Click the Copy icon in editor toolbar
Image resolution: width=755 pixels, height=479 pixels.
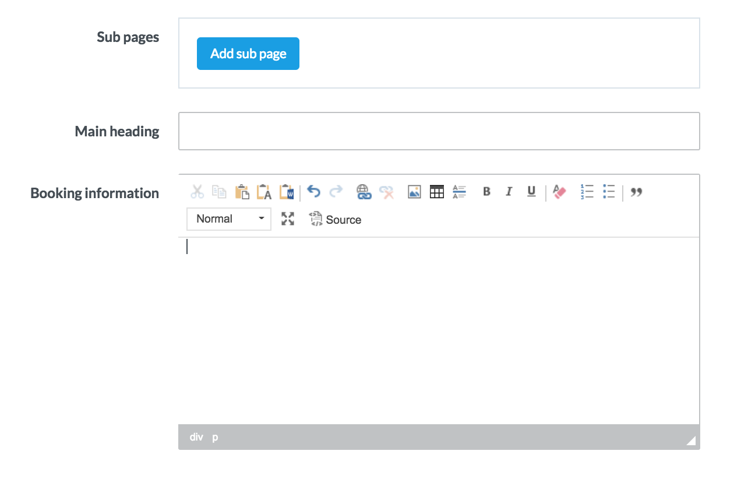point(219,192)
